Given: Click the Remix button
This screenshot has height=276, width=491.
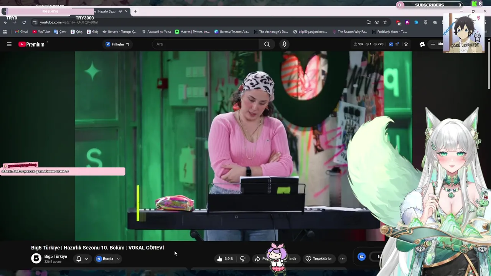Looking at the screenshot, I should 105,259.
